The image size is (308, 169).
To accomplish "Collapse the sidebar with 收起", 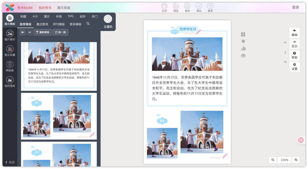I will tap(10, 162).
